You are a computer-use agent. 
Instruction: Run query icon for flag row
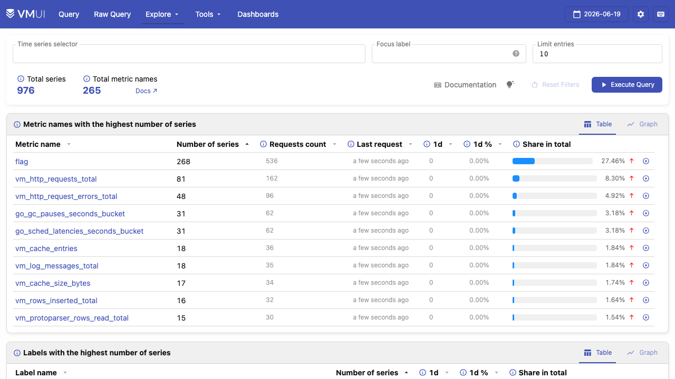coord(646,161)
